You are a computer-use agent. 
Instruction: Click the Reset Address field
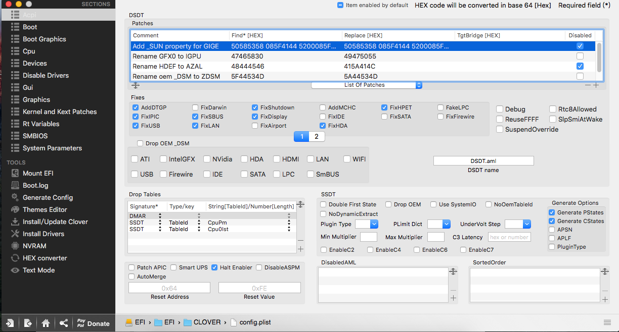(x=169, y=288)
